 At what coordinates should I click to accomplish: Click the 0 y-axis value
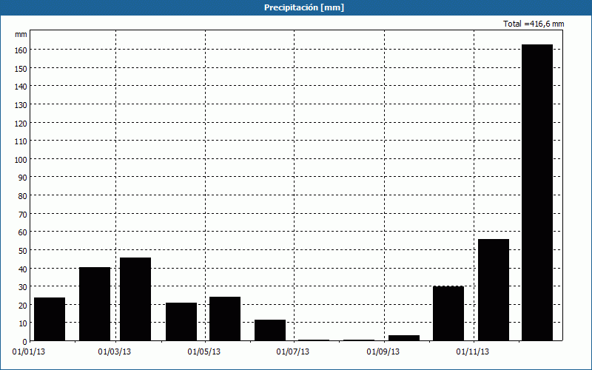click(x=25, y=342)
